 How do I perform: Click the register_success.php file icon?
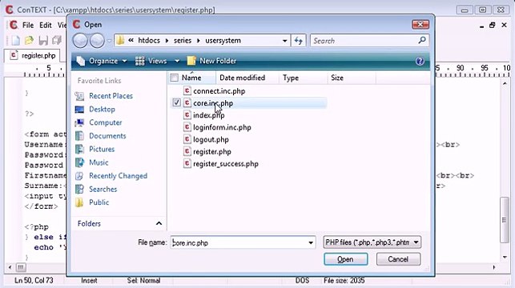click(x=187, y=164)
